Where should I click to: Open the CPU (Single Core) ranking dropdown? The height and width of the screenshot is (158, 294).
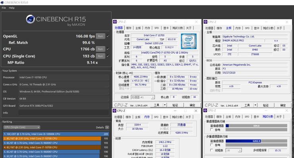[22, 127]
